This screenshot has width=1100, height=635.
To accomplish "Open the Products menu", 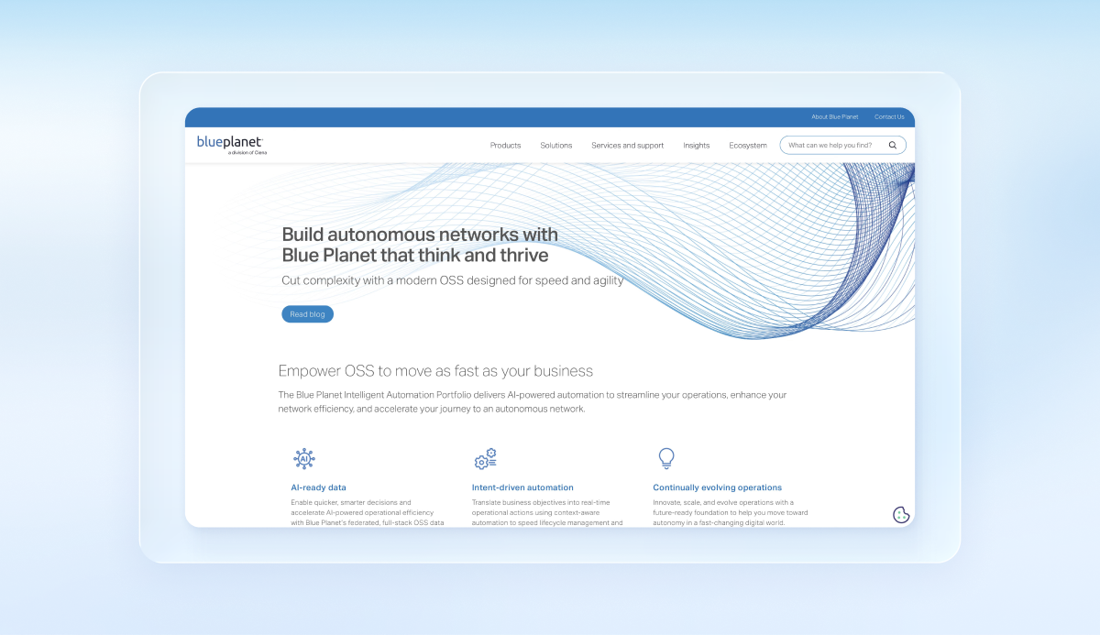I will click(505, 146).
